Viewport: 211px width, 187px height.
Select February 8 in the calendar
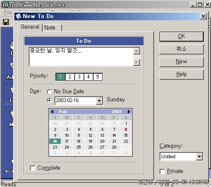coord(126,129)
